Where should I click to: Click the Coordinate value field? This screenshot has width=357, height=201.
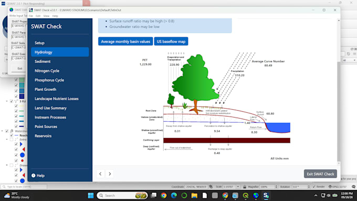(x=196, y=187)
